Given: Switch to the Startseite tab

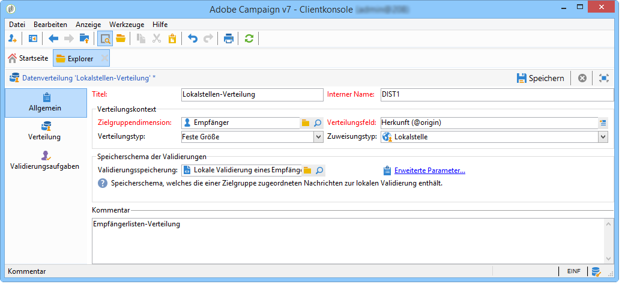Looking at the screenshot, I should [28, 58].
